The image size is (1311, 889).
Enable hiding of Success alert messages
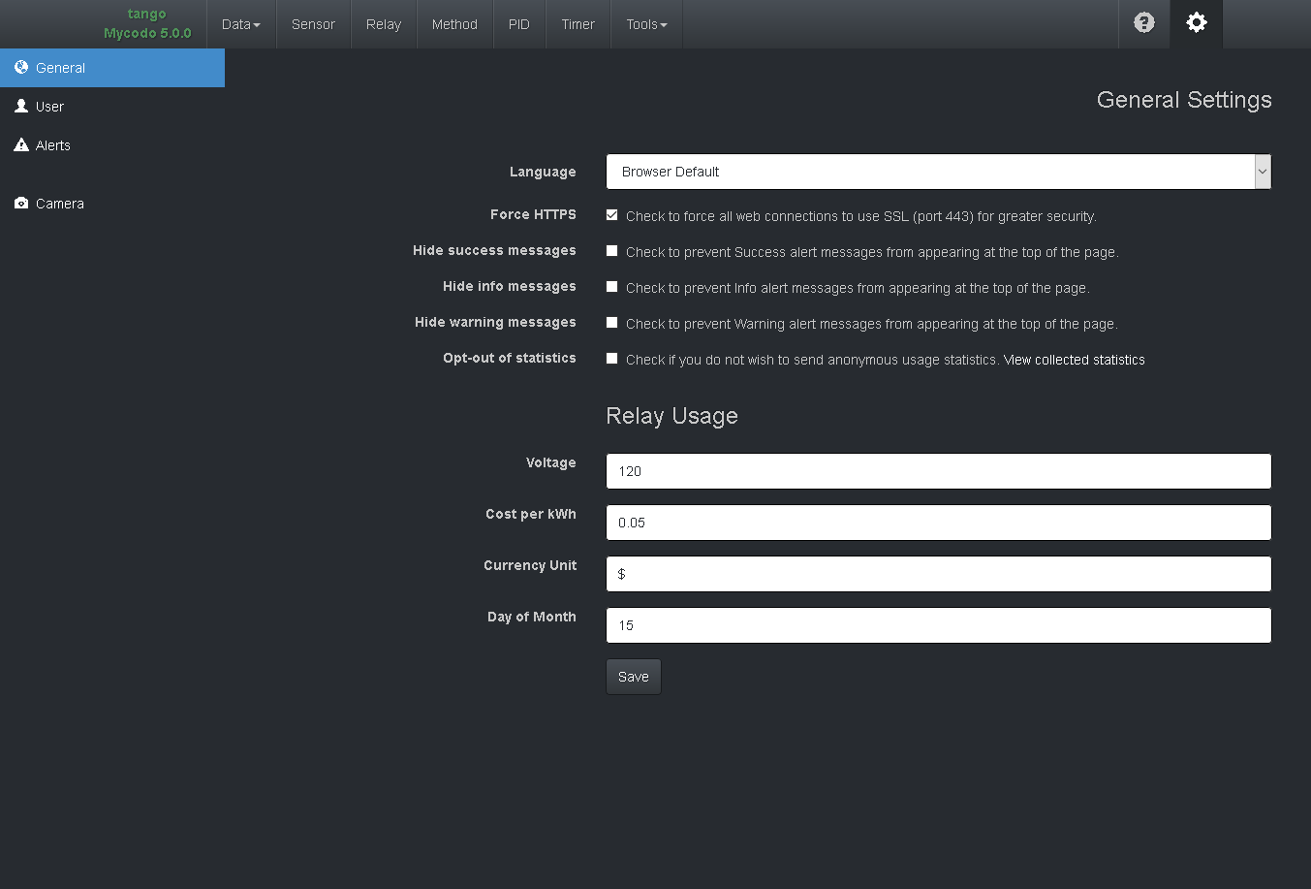tap(611, 250)
